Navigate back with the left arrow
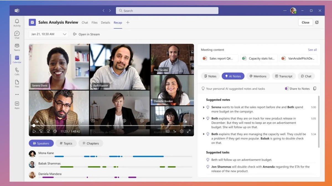Image resolution: width=332 pixels, height=186 pixels. point(103,11)
